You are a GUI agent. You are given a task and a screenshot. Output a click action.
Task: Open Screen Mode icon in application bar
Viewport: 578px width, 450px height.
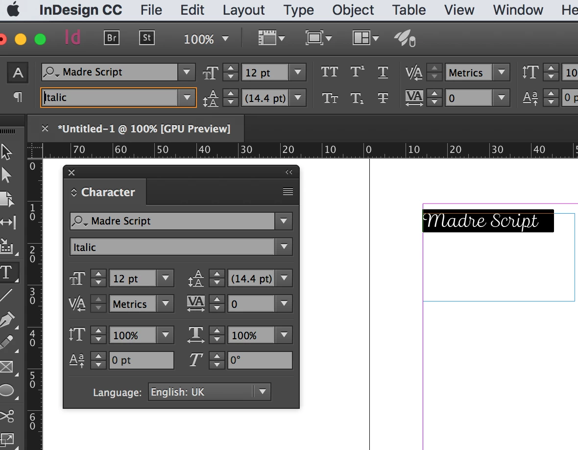[318, 38]
